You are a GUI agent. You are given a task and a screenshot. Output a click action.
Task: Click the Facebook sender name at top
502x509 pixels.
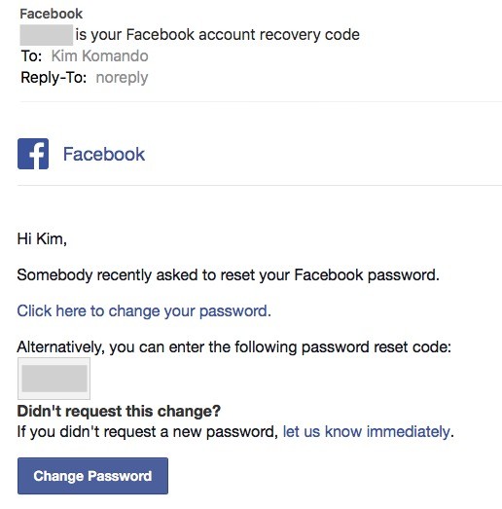(x=52, y=14)
